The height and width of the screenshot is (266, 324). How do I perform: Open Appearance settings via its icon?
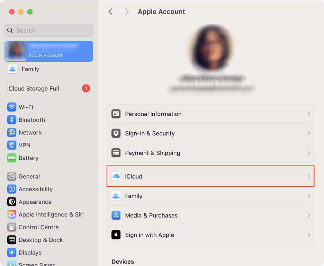[11, 202]
